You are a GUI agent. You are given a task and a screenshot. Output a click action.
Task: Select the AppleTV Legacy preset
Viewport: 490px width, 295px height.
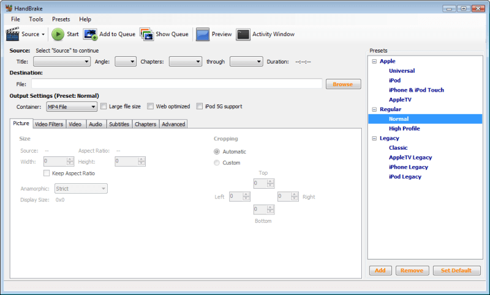[x=410, y=158]
